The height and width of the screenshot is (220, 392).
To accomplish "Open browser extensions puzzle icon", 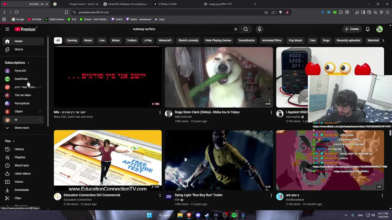I will coord(341,12).
